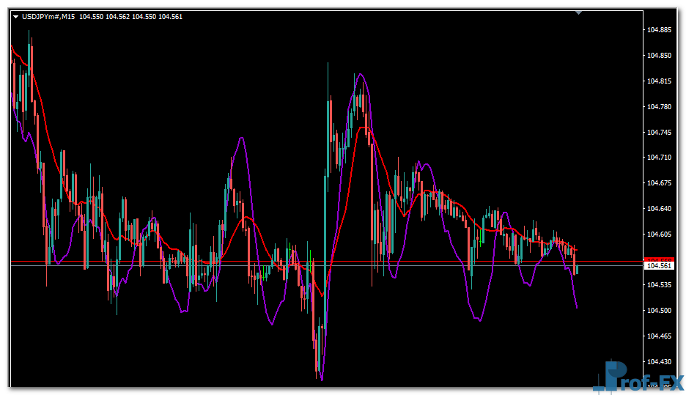Click the current price label 104.561
Viewport: 686px width, 395px height.
point(659,265)
